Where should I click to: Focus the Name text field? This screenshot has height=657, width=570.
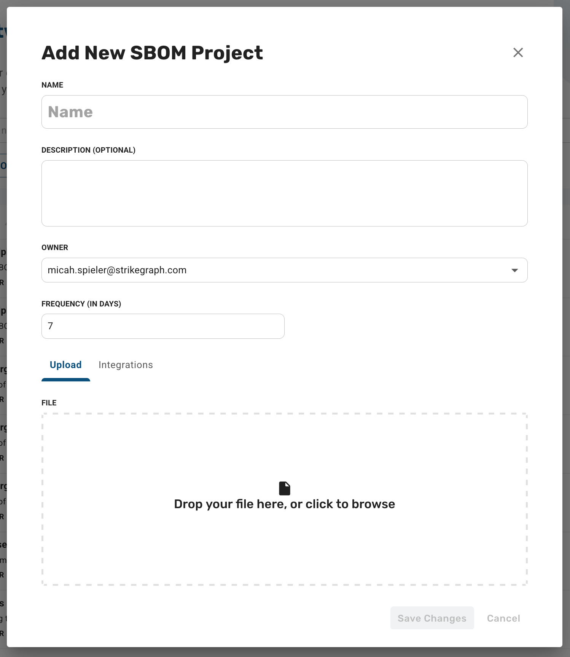click(x=284, y=112)
